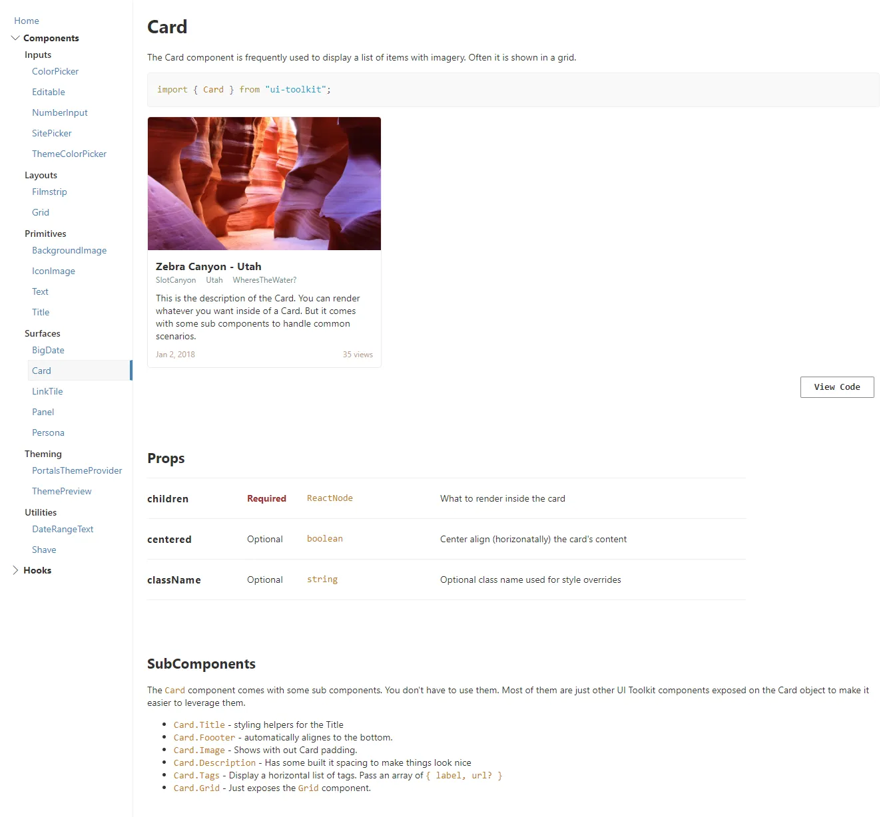The height and width of the screenshot is (817, 887).
Task: Click the Primitives group heading
Action: click(45, 234)
